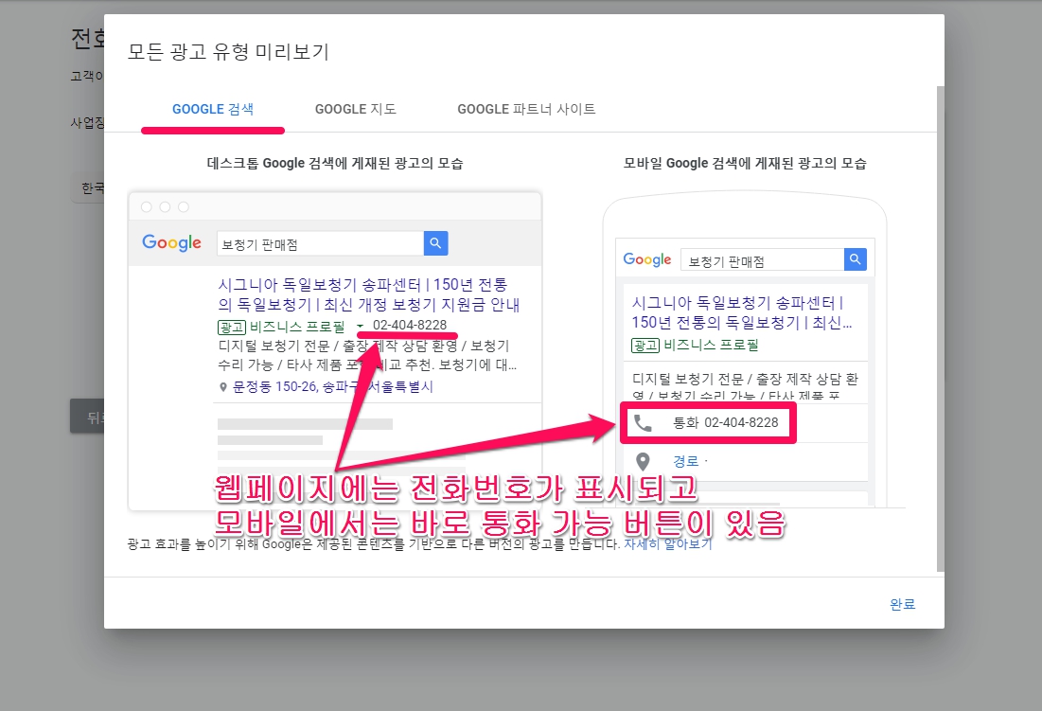
Task: Click the Google logo in desktop preview
Action: [x=171, y=243]
